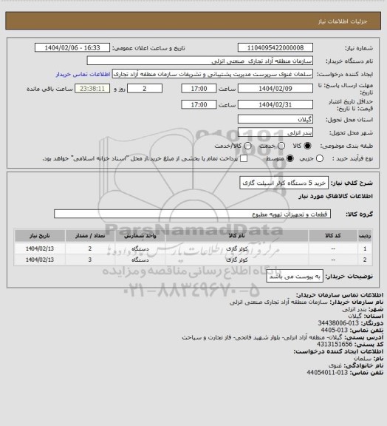Click the buyer notes field به پیوست می باشد

pos(295,277)
